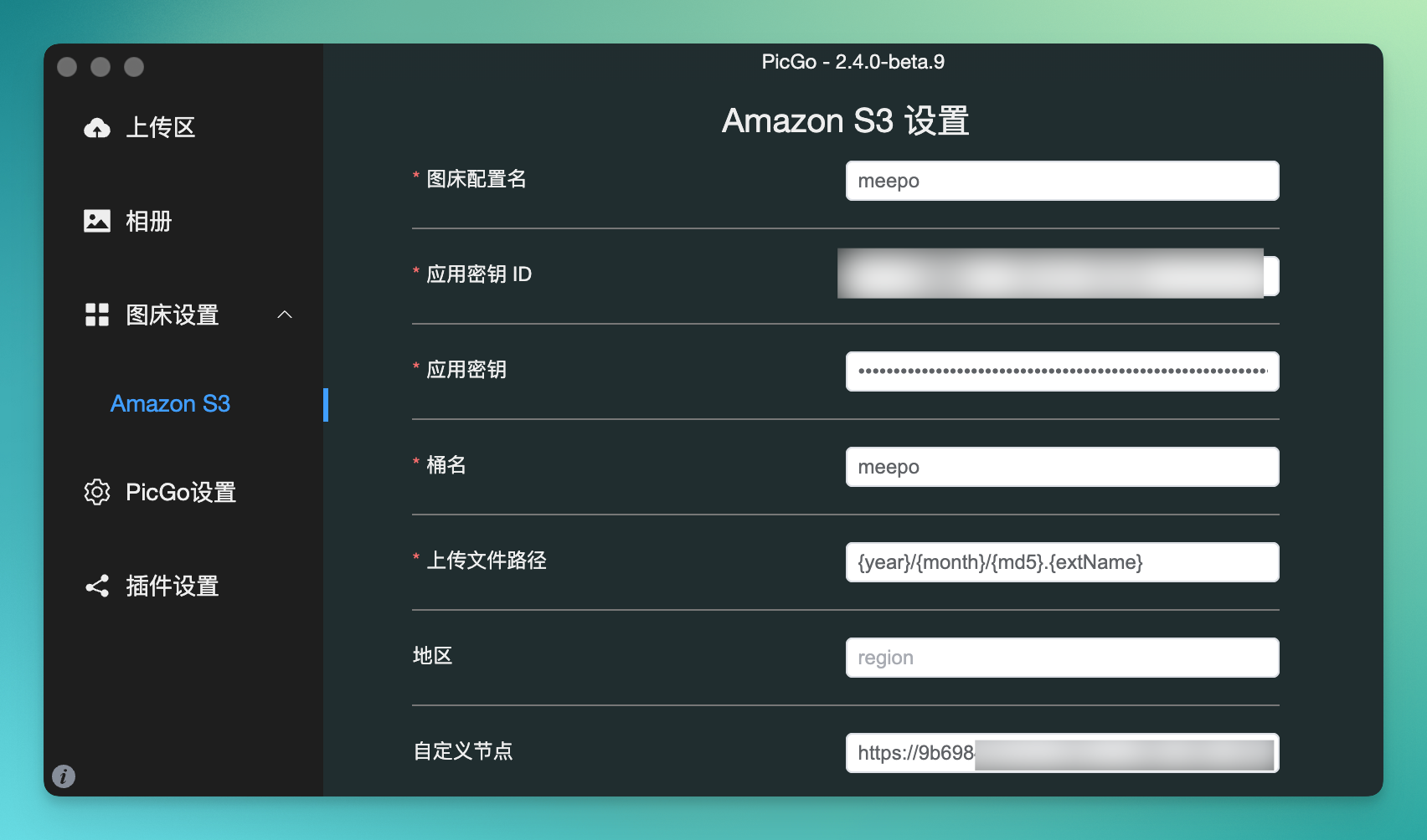Focus the 桶名 bucket name field
The image size is (1427, 840).
pyautogui.click(x=1063, y=467)
